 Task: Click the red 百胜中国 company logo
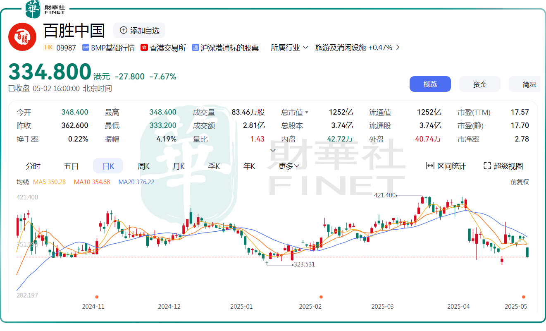pyautogui.click(x=22, y=37)
